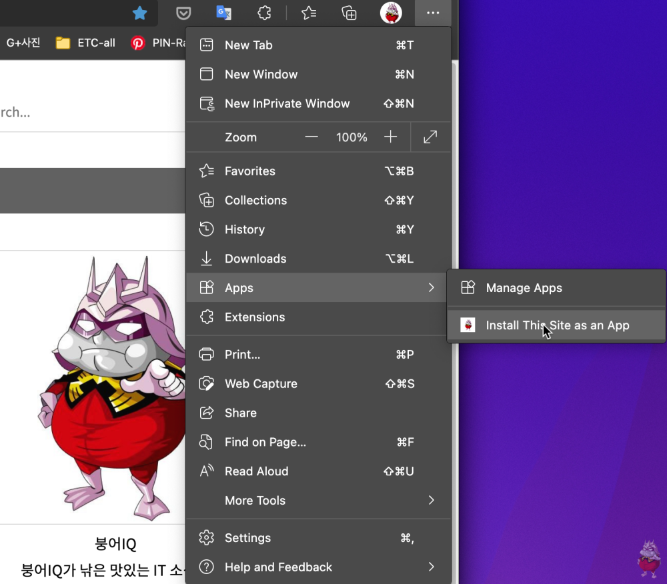Click the Manage Apps grid icon

coord(468,287)
